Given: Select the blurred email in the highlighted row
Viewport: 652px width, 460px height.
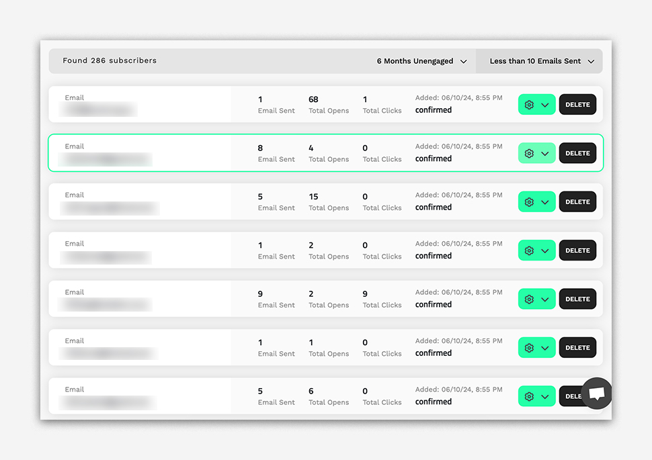Looking at the screenshot, I should tap(106, 160).
